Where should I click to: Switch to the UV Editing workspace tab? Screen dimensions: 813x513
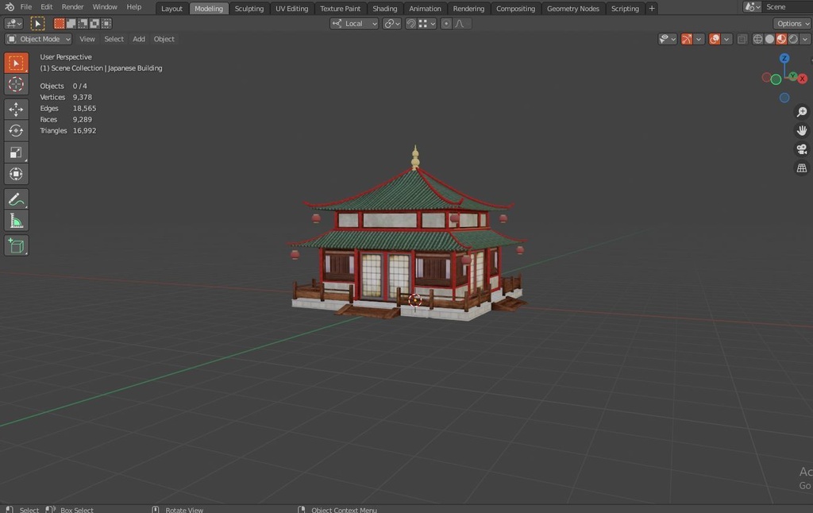click(x=291, y=8)
